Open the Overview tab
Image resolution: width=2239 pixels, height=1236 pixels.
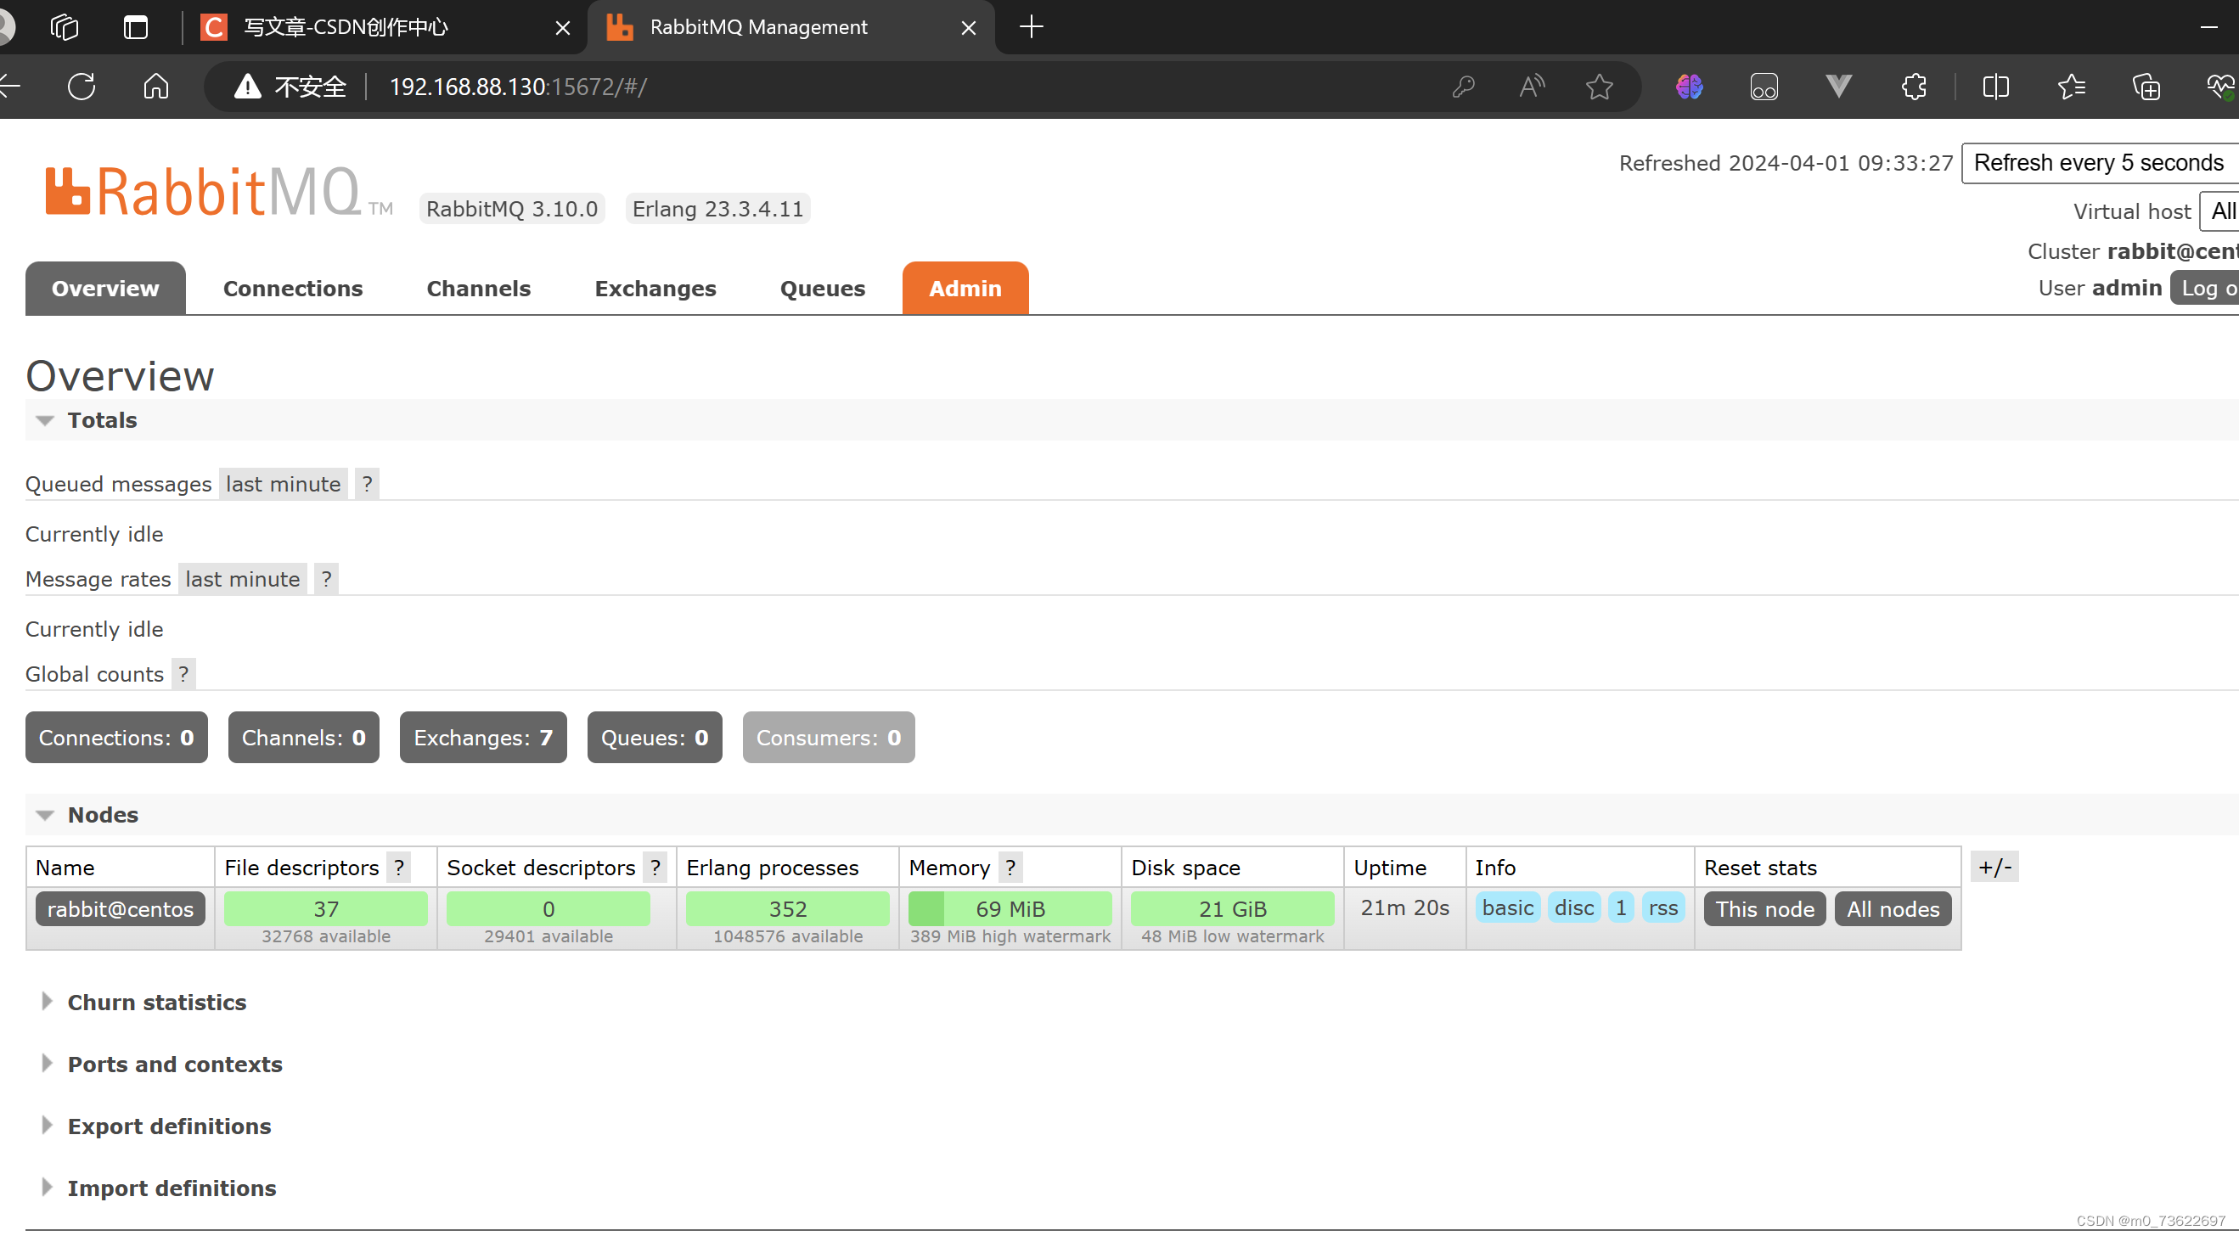coord(105,289)
